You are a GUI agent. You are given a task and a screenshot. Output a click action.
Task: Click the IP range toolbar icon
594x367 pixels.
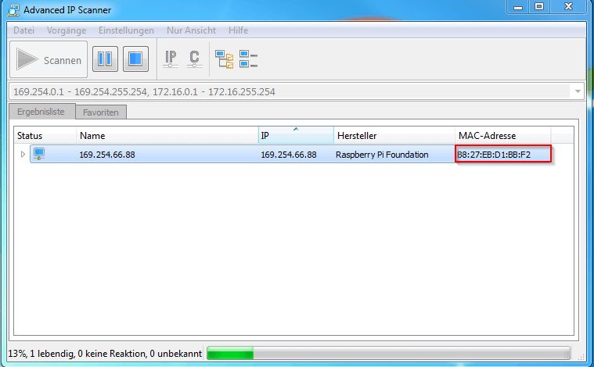click(x=171, y=59)
